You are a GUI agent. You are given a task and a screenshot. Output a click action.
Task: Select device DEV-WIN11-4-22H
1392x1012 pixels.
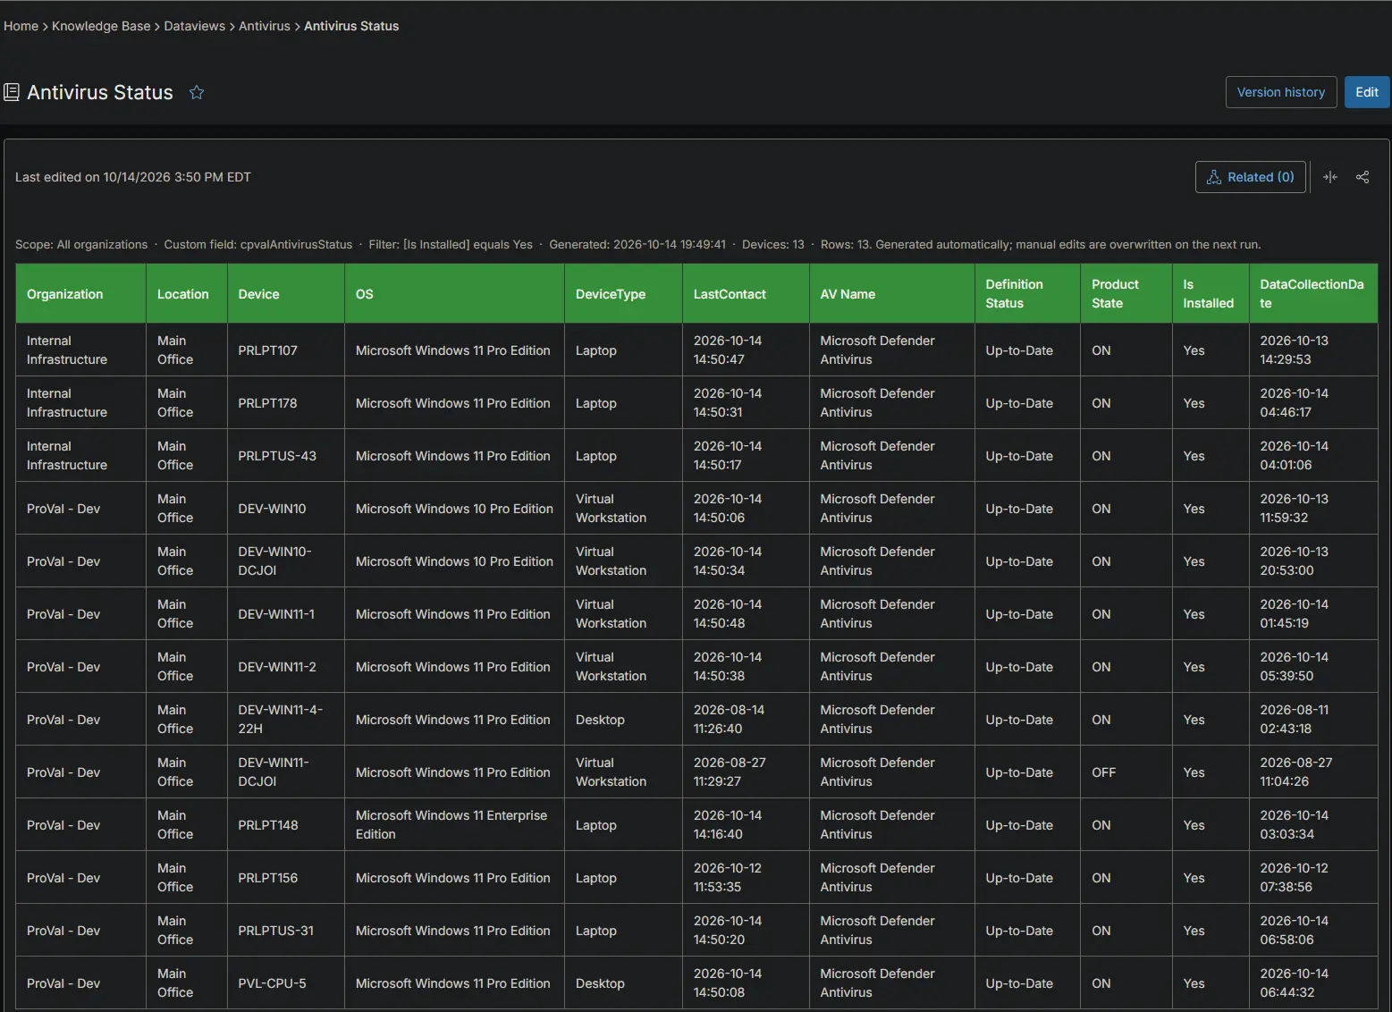[x=286, y=719]
